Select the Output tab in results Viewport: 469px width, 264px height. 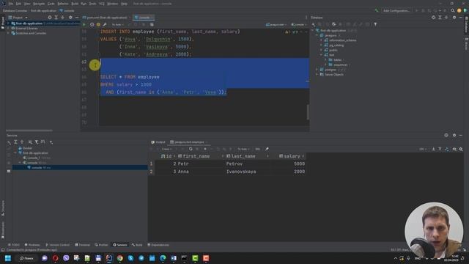(x=158, y=142)
